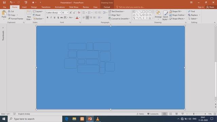Toggle bold formatting
The image size is (217, 122).
click(47, 18)
